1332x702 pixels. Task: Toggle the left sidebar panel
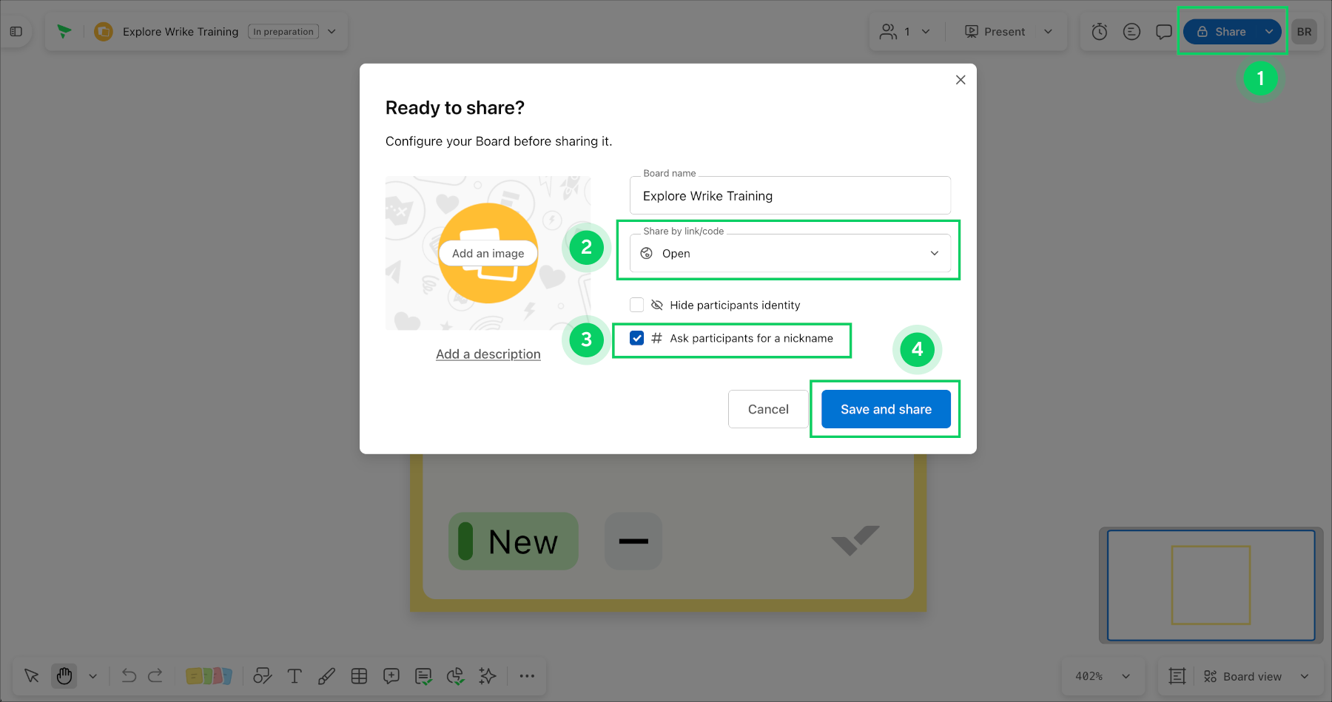(x=16, y=32)
